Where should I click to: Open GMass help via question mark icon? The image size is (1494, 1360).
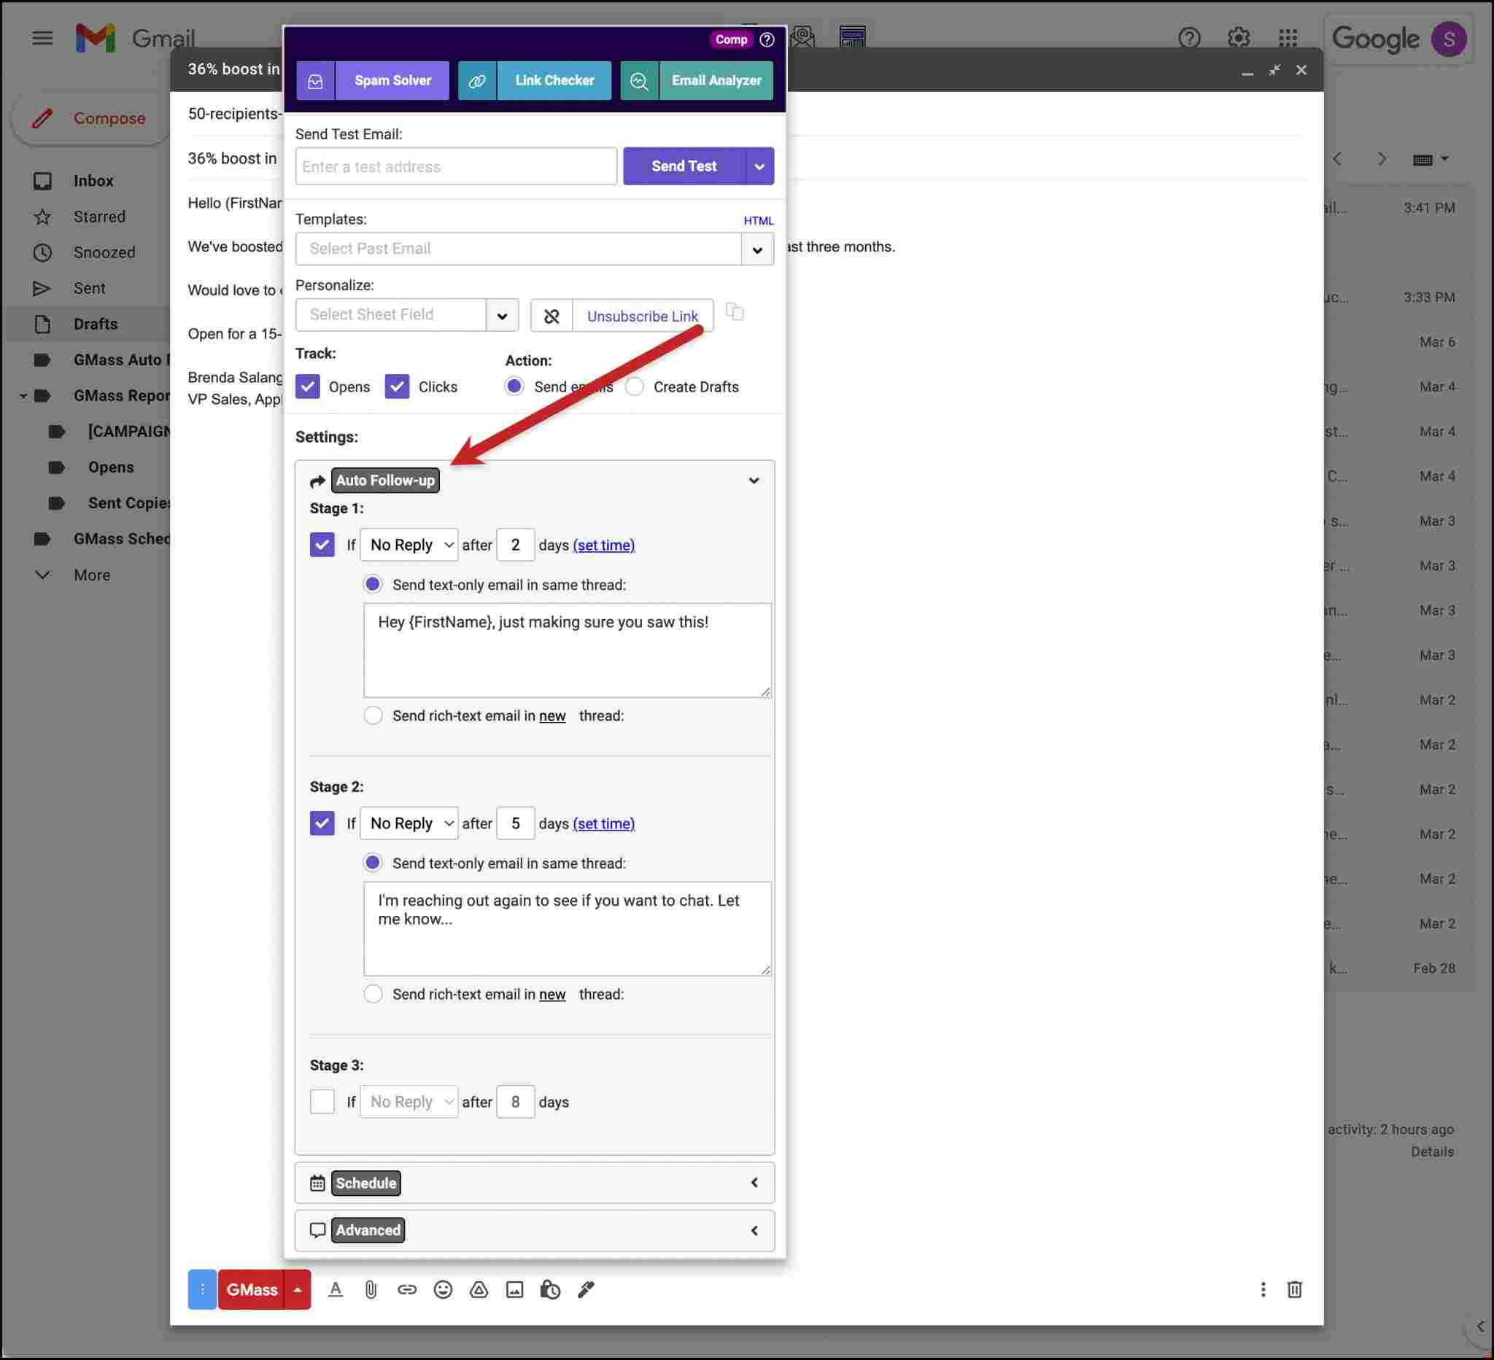767,39
